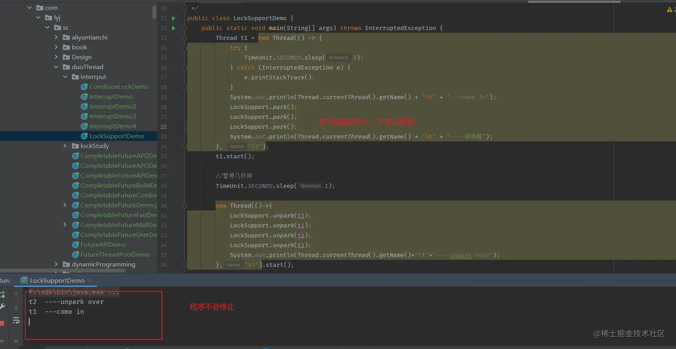Screen dimensions: 676x349
Task: Toggle soft-wrap in the Run console
Action: point(16,320)
